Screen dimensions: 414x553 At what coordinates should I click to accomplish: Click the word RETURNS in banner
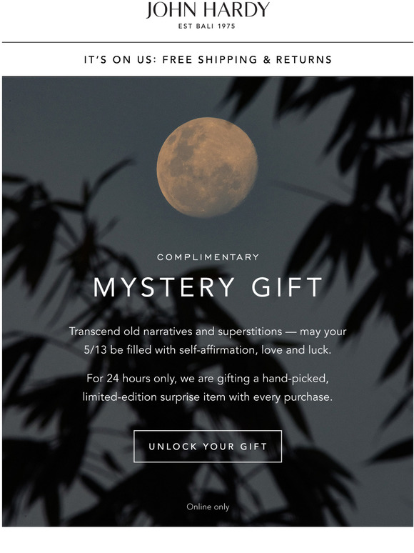point(303,59)
